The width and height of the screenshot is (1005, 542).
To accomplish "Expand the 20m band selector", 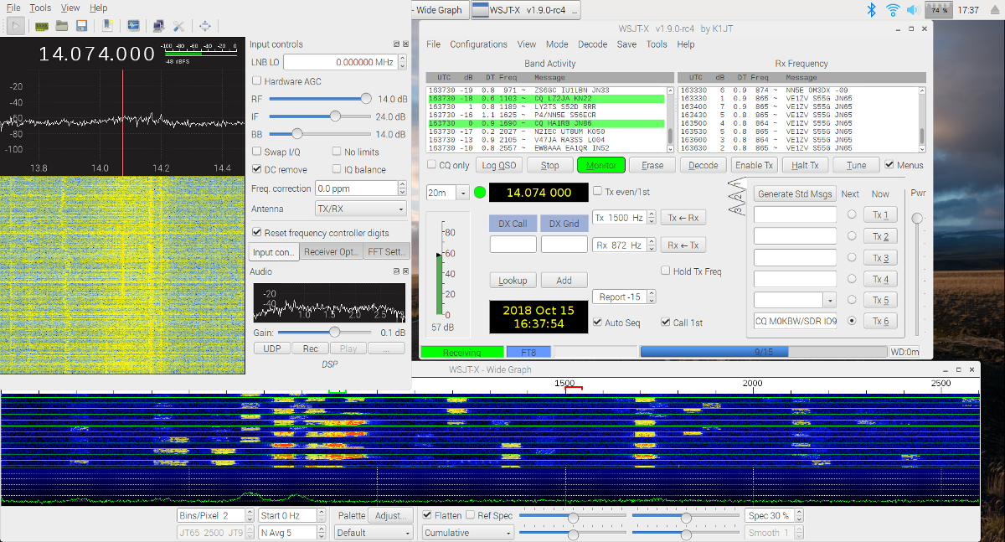I will tap(462, 193).
